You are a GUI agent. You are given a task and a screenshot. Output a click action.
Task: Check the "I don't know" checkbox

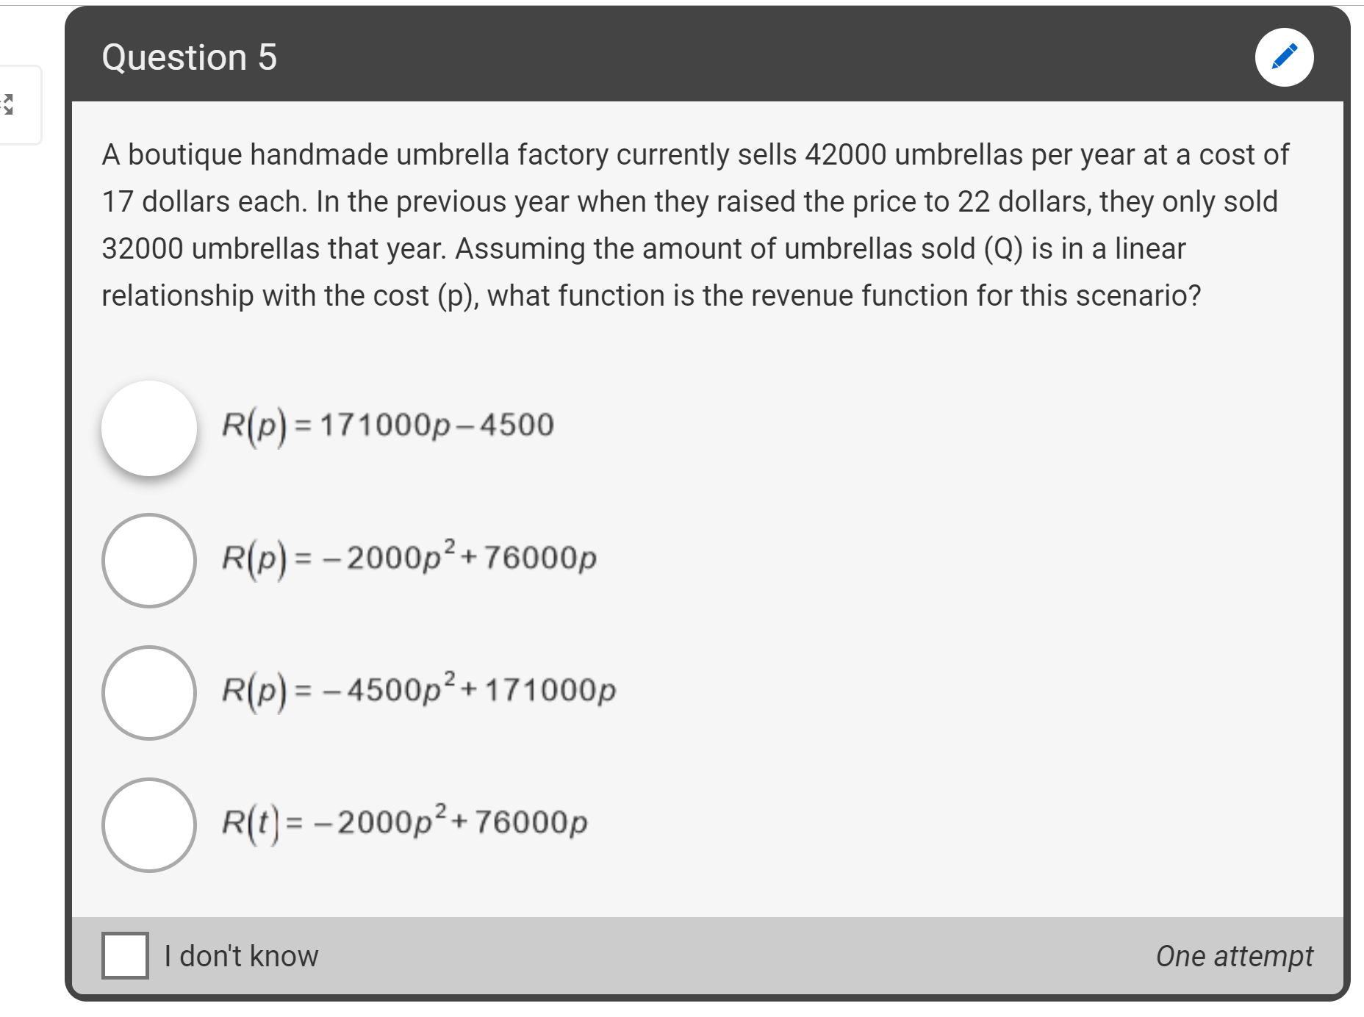125,955
